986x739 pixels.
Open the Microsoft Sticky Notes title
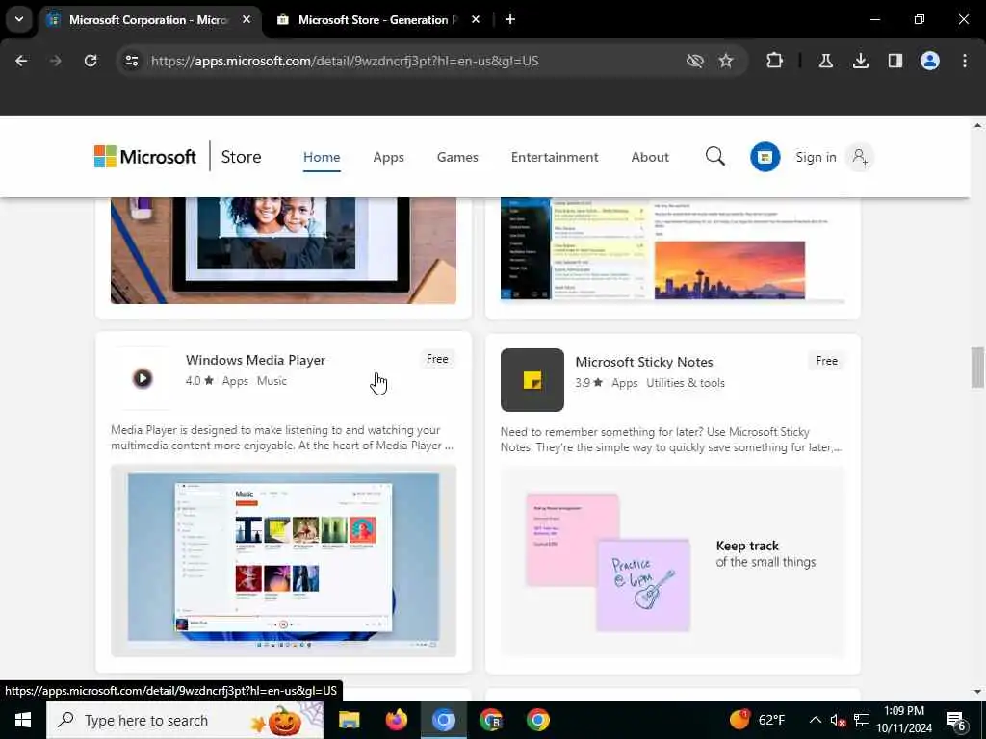coord(644,362)
